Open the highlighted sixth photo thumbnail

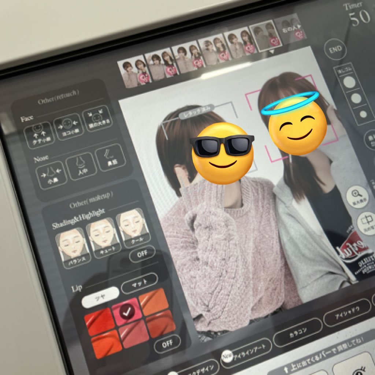266,36
